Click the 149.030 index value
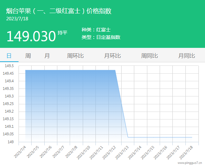The width and height of the screenshot is (205, 167). pos(31,36)
